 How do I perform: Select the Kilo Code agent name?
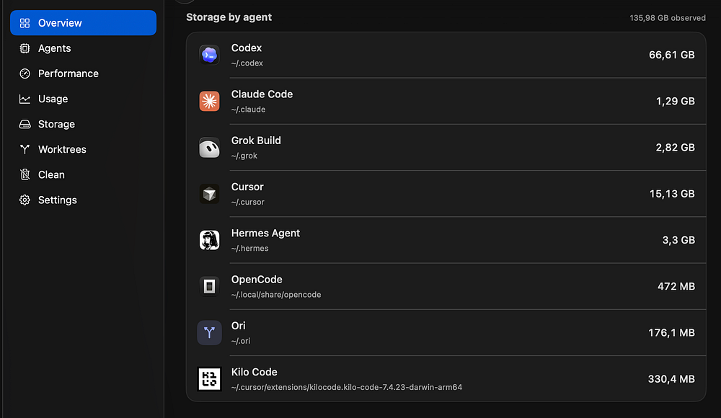pos(254,372)
